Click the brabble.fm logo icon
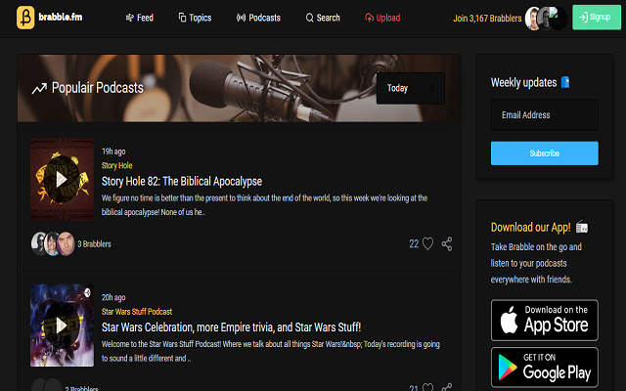The width and height of the screenshot is (626, 391). click(x=25, y=18)
